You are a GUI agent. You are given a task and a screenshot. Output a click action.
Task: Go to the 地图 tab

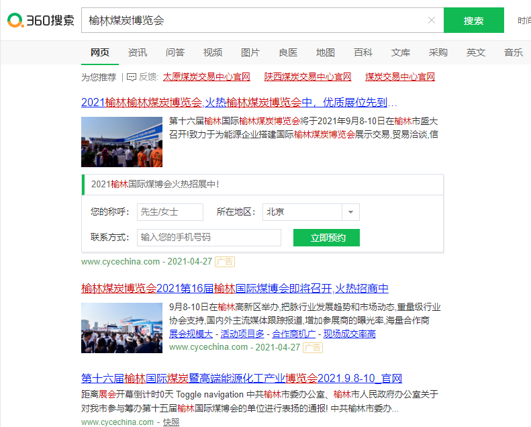pos(326,52)
